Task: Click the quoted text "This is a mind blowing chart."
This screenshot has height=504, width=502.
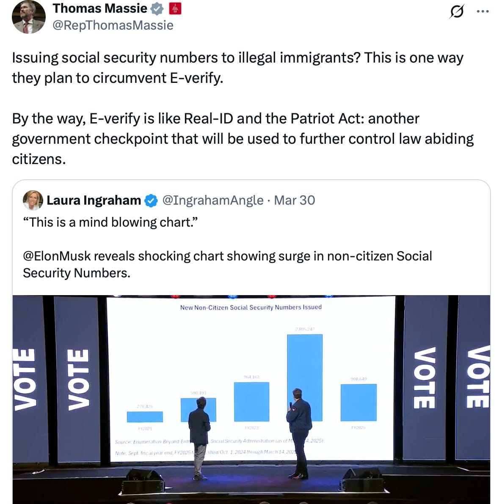Action: click(110, 222)
